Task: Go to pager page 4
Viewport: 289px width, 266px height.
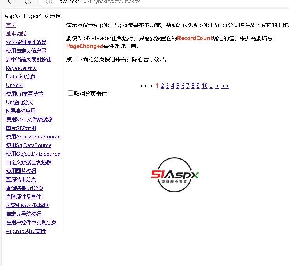Action: pos(172,86)
